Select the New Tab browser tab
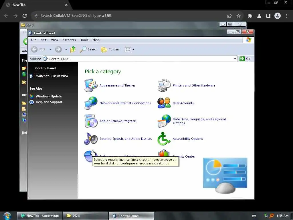Image resolution: width=293 pixels, height=220 pixels. click(36, 5)
